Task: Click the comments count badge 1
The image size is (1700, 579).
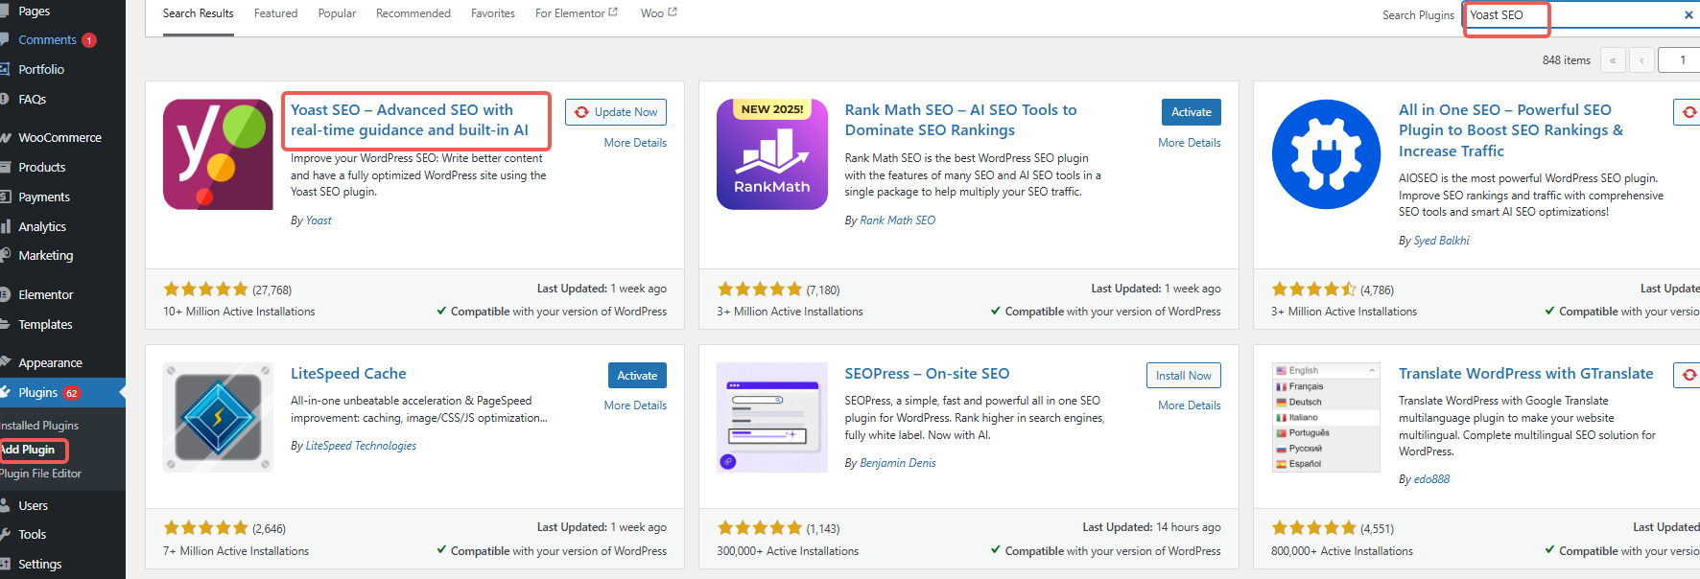Action: [x=89, y=40]
